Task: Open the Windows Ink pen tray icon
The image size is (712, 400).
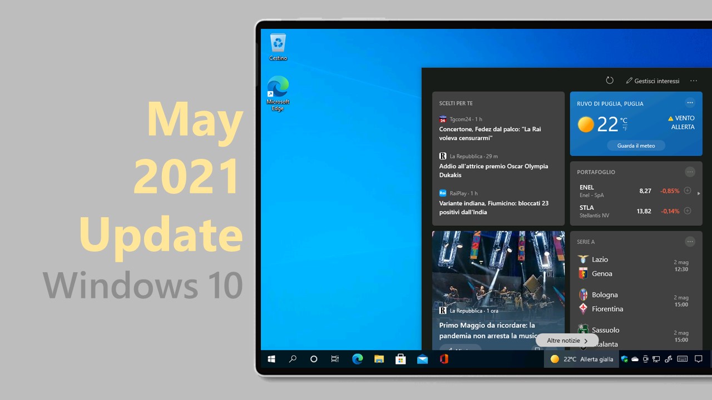Action: coord(669,359)
